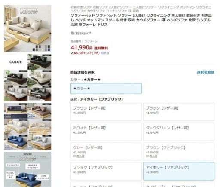Screen dimensions: 220x187
Task: Click the sofa bed product title
Action: click(x=141, y=20)
